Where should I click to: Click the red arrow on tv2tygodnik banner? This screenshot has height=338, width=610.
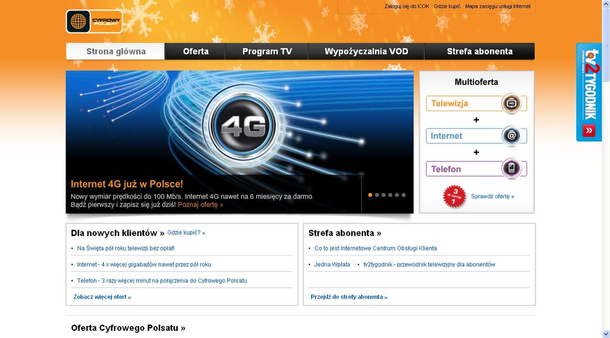pyautogui.click(x=589, y=130)
